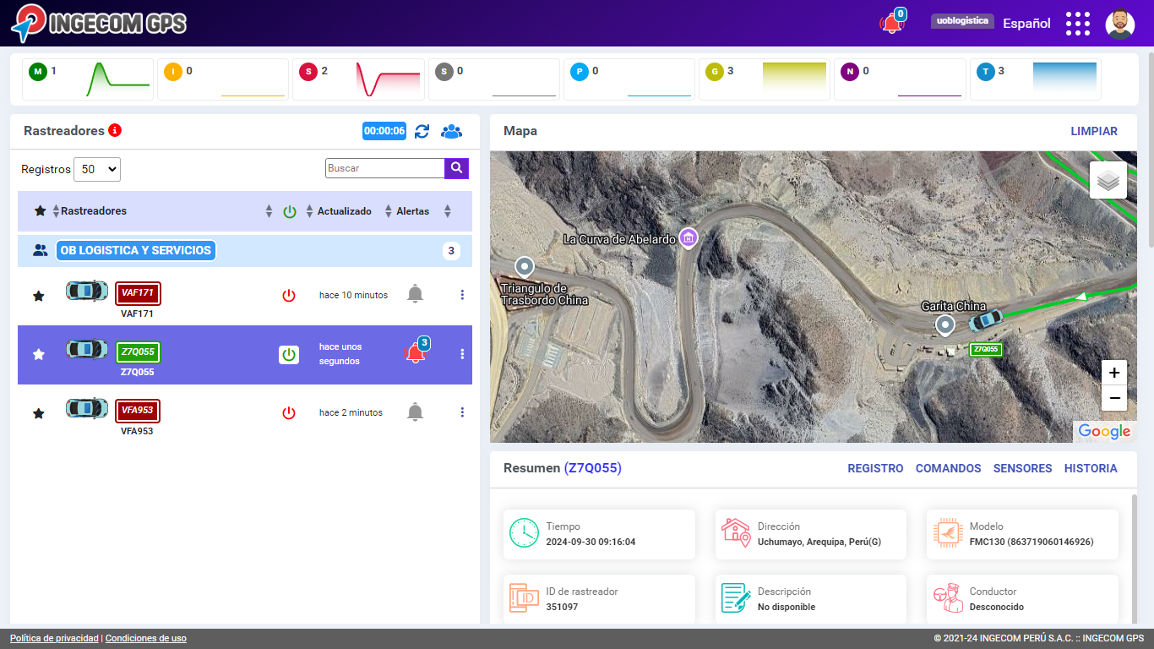Switch to the SENSORES tab

(1022, 468)
